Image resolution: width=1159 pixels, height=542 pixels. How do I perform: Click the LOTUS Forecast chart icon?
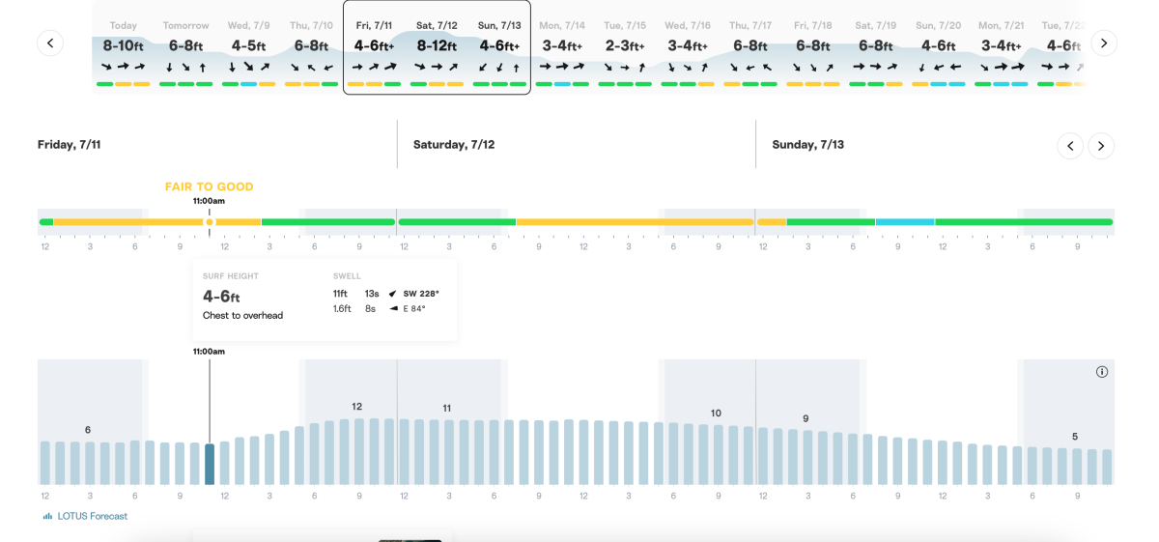point(47,516)
